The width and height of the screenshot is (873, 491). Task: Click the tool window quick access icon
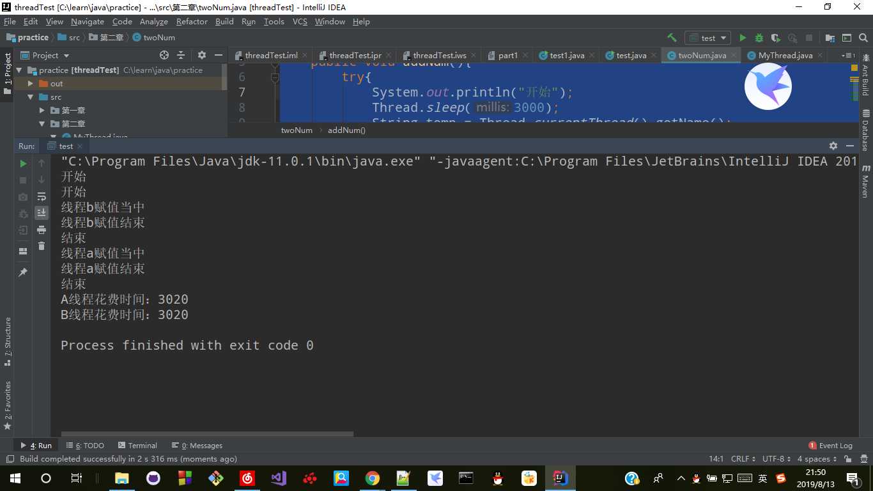(x=10, y=459)
